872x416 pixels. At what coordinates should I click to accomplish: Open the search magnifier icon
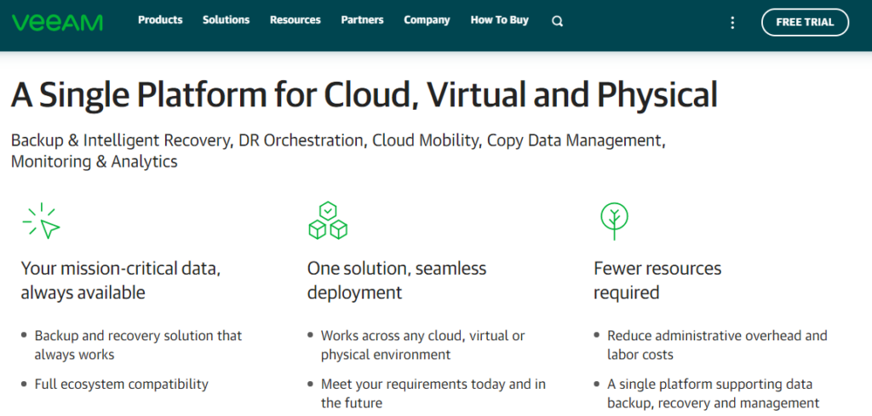click(x=557, y=21)
